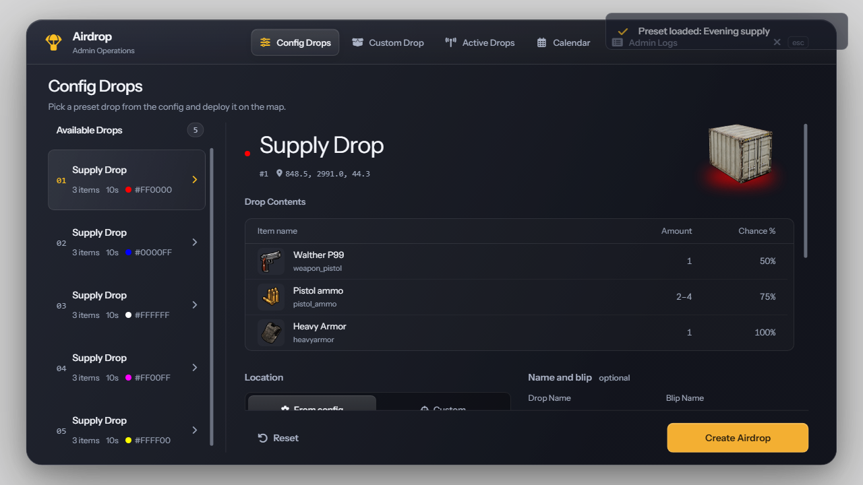Select the From config location option
Image resolution: width=863 pixels, height=485 pixels.
coord(312,403)
